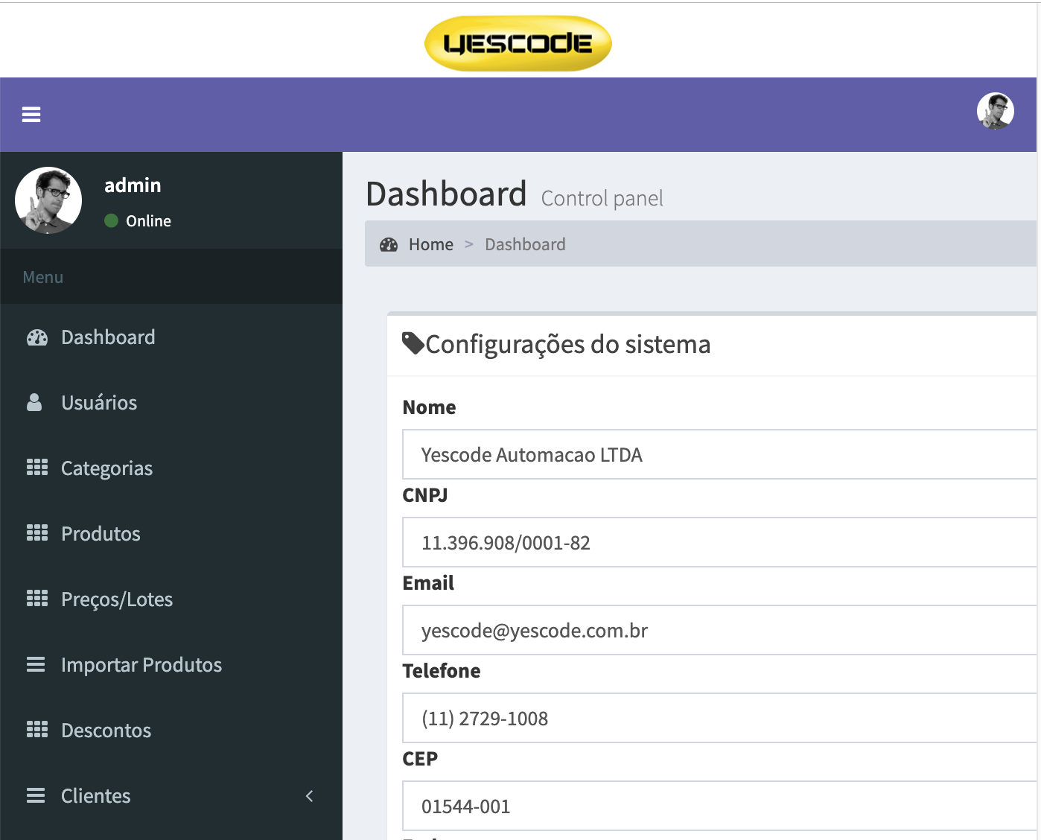Click the Importar Produtos list icon
The image size is (1041, 840).
[36, 664]
